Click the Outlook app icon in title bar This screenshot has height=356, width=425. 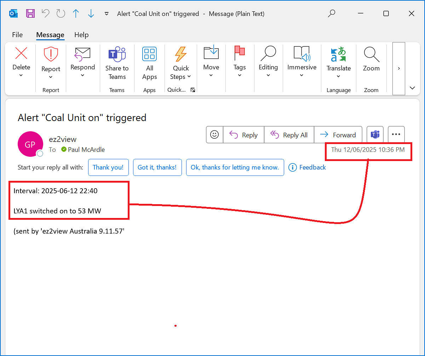(13, 13)
